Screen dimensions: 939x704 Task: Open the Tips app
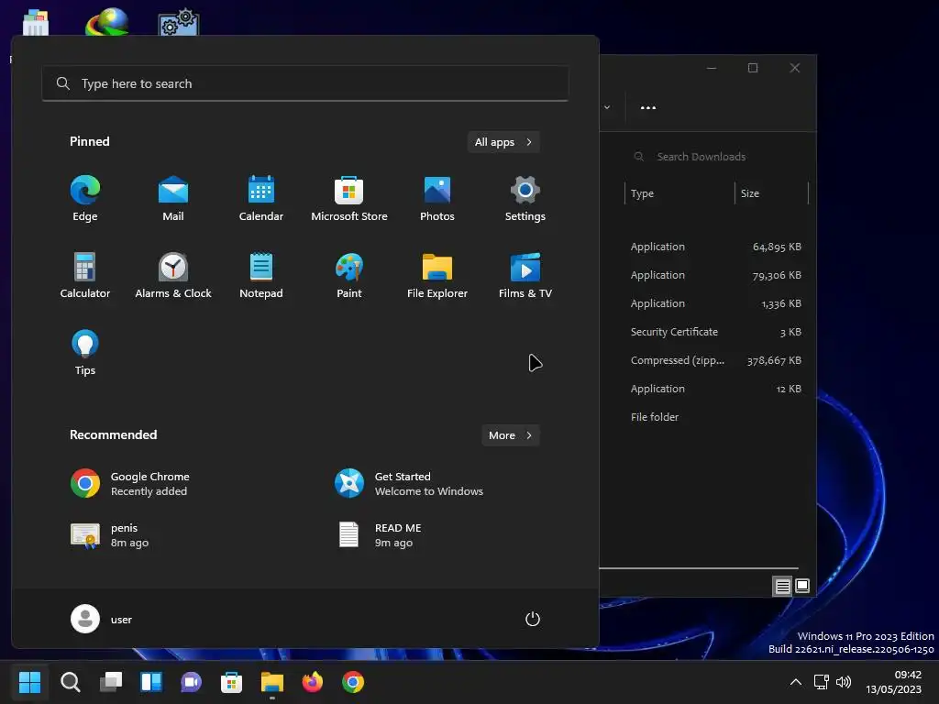85,353
